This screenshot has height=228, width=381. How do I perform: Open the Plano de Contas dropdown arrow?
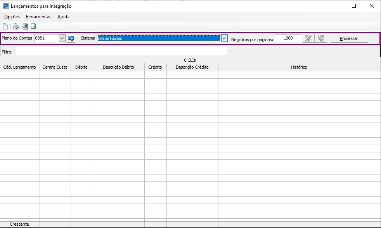(x=62, y=38)
